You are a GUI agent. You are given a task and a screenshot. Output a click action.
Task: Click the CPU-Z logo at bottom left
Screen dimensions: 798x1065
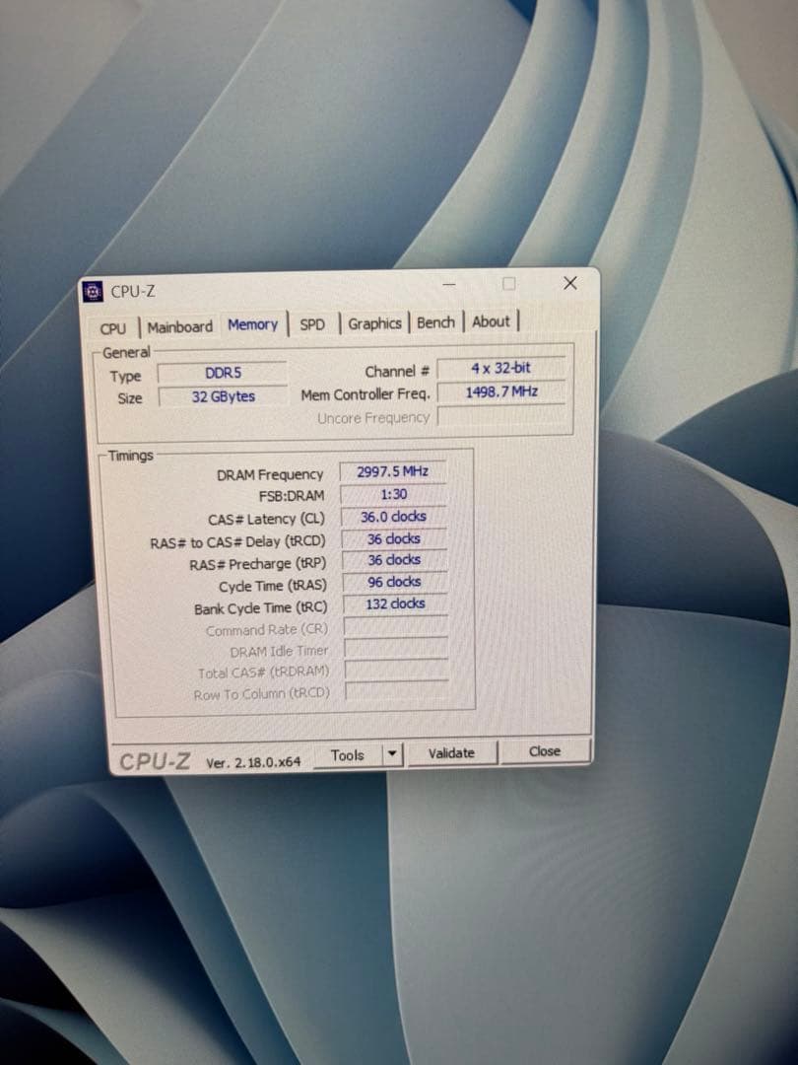point(155,761)
